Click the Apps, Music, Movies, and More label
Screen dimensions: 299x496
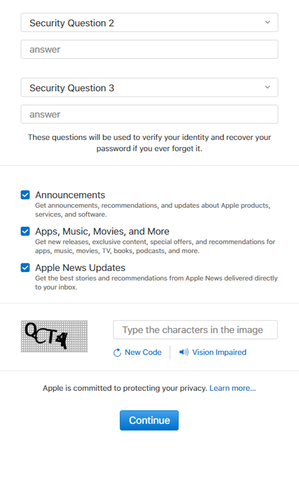102,231
